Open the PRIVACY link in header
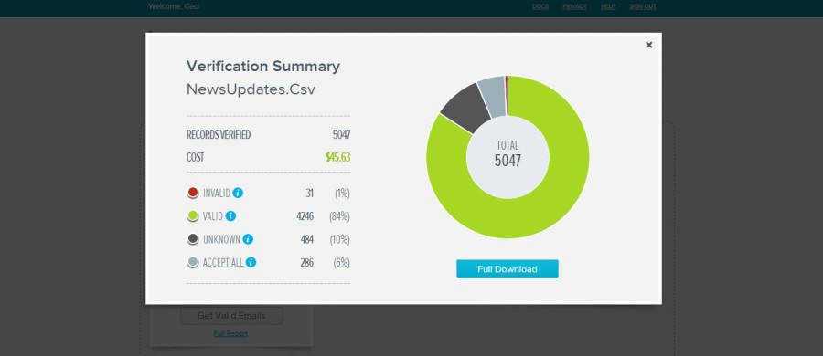Image resolution: width=823 pixels, height=356 pixels. pyautogui.click(x=575, y=6)
